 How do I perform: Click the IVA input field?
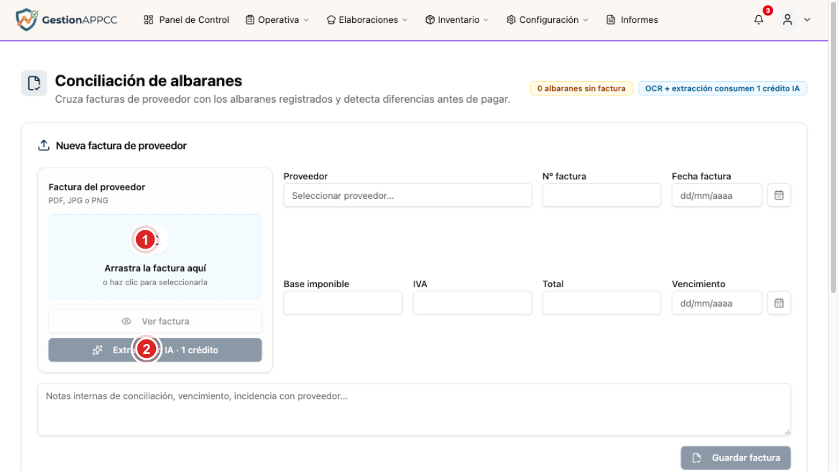pyautogui.click(x=472, y=303)
